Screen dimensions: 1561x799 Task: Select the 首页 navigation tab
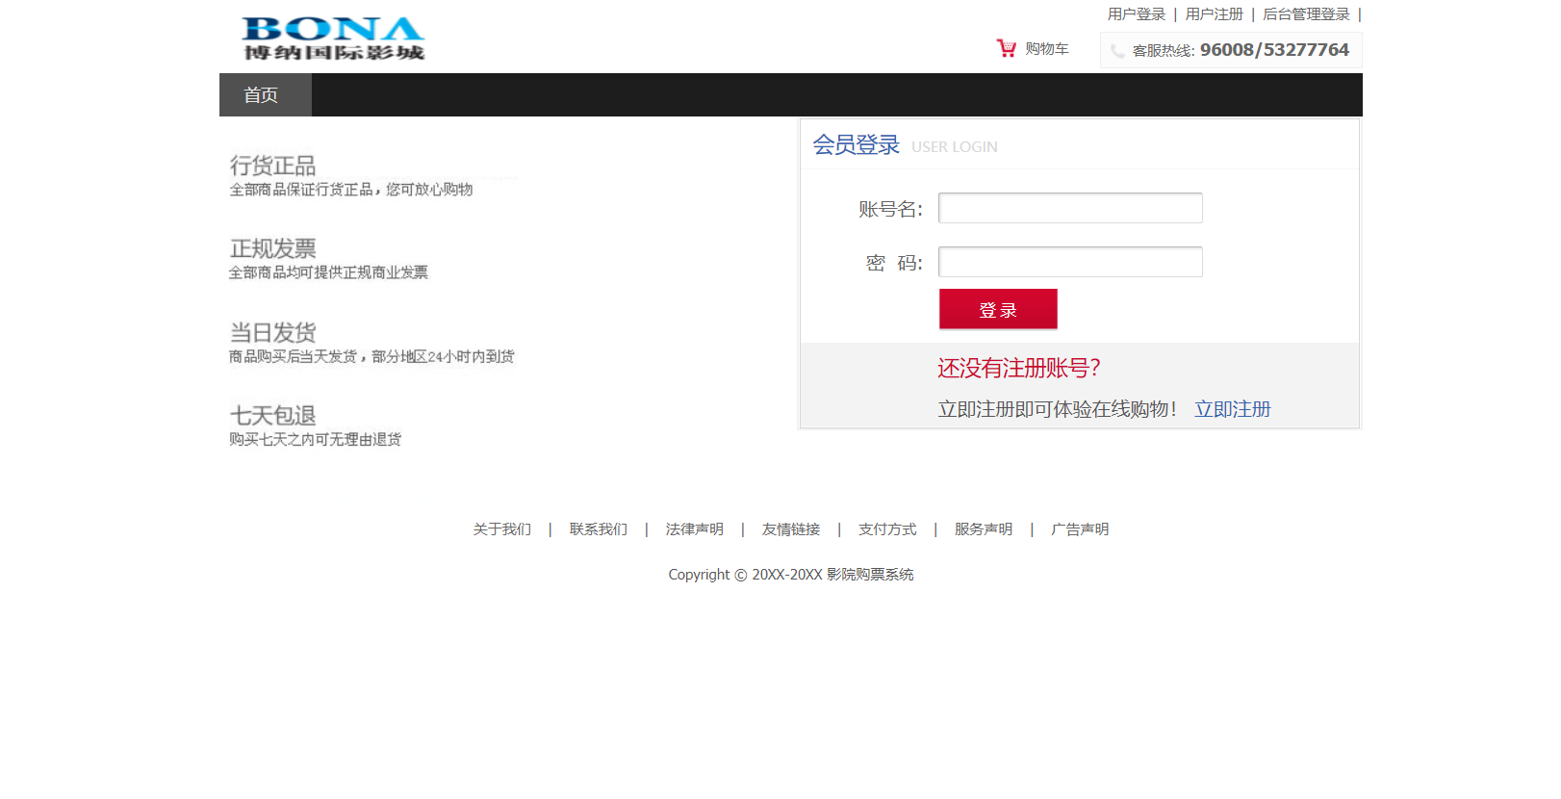pos(266,94)
